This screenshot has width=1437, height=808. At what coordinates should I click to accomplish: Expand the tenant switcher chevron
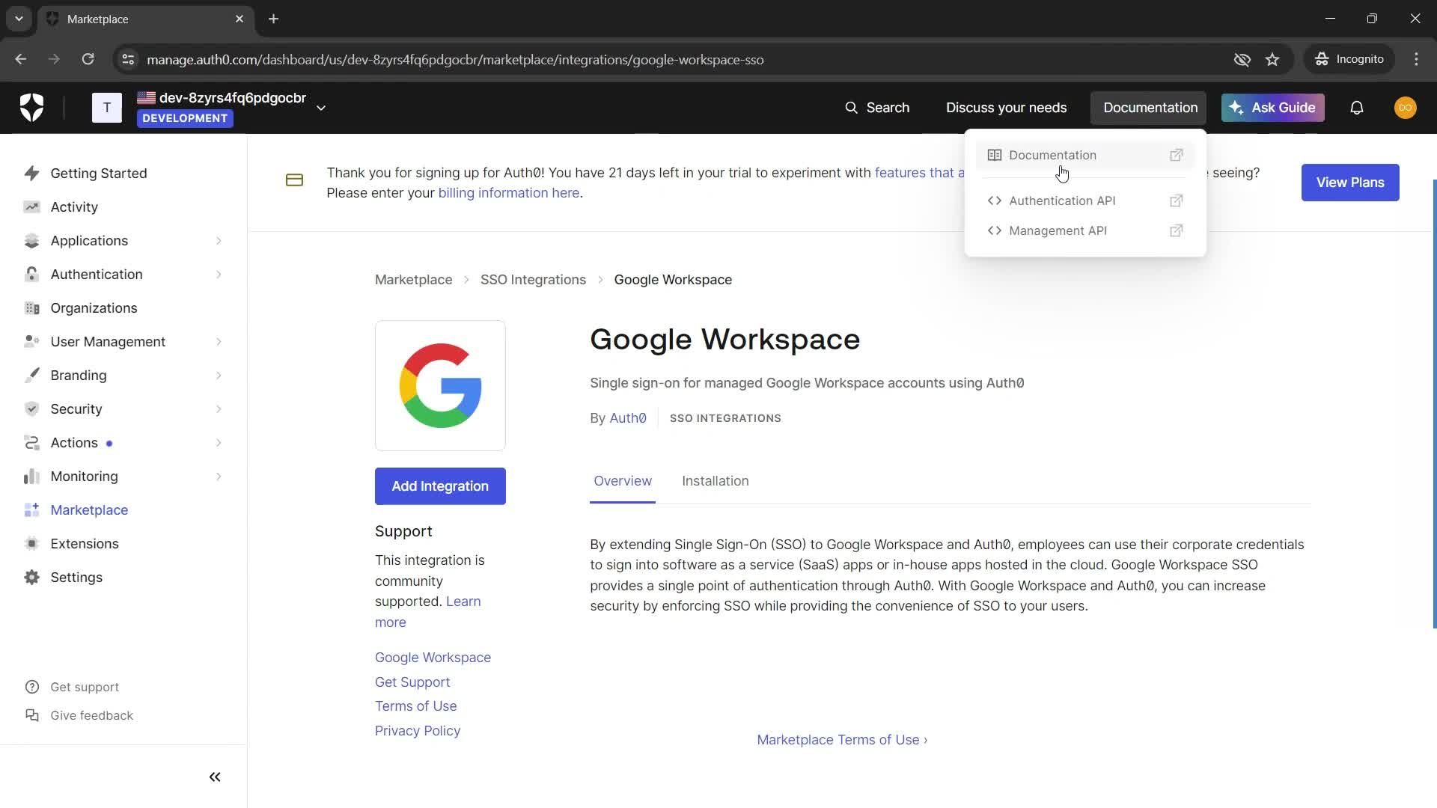coord(321,108)
